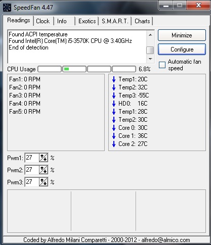Adjust Pwm2 value with its spinner arrows

[44, 170]
